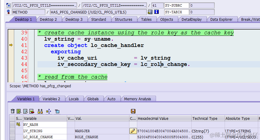Screen dimensions: 260x140
Task: Select the LC_ROLE_CHANGE row selector button
Action: pos(12,137)
